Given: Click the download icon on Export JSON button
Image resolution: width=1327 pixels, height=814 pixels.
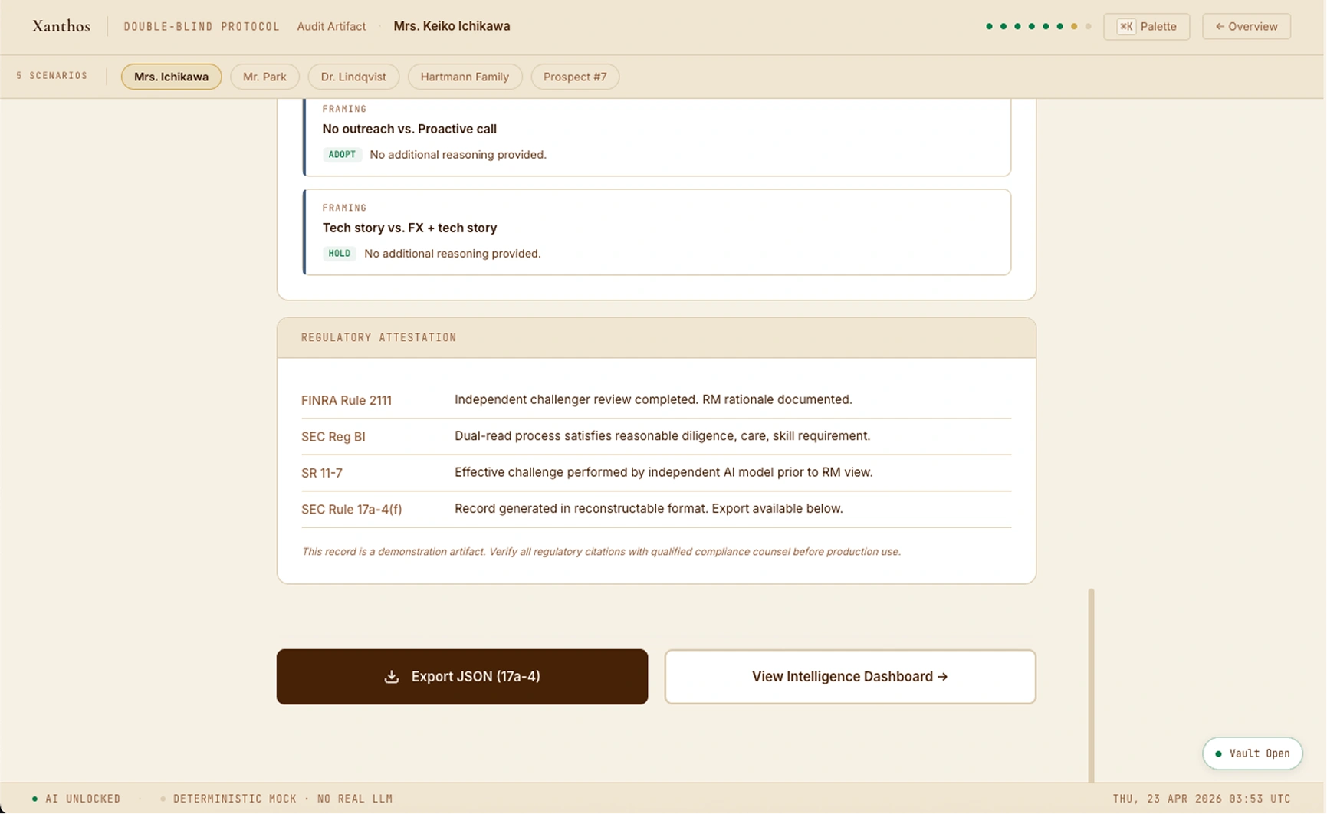Looking at the screenshot, I should [393, 677].
